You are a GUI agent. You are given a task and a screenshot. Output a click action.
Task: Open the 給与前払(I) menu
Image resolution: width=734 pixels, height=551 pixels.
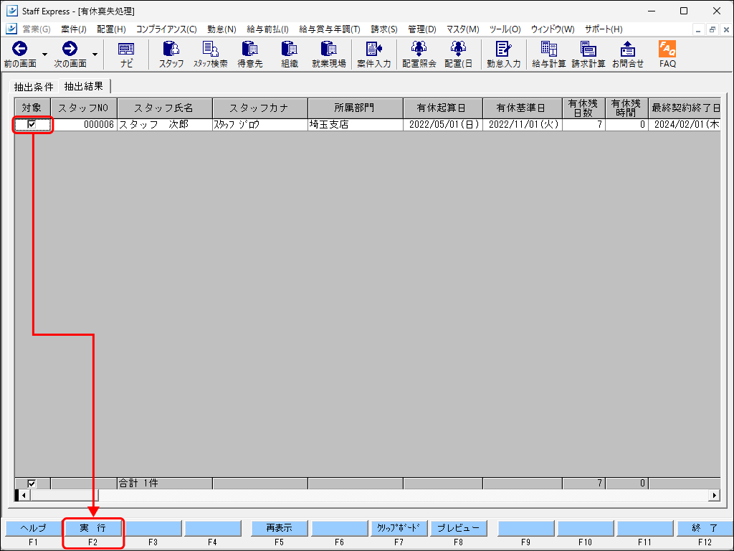click(x=267, y=29)
